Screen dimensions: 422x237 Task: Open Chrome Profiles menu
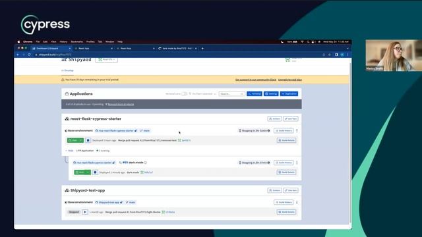(x=90, y=42)
